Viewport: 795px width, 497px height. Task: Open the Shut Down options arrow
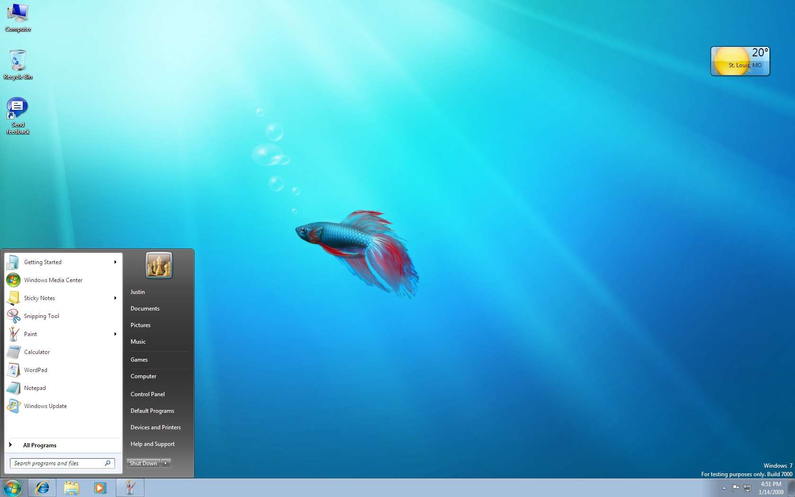(x=166, y=463)
